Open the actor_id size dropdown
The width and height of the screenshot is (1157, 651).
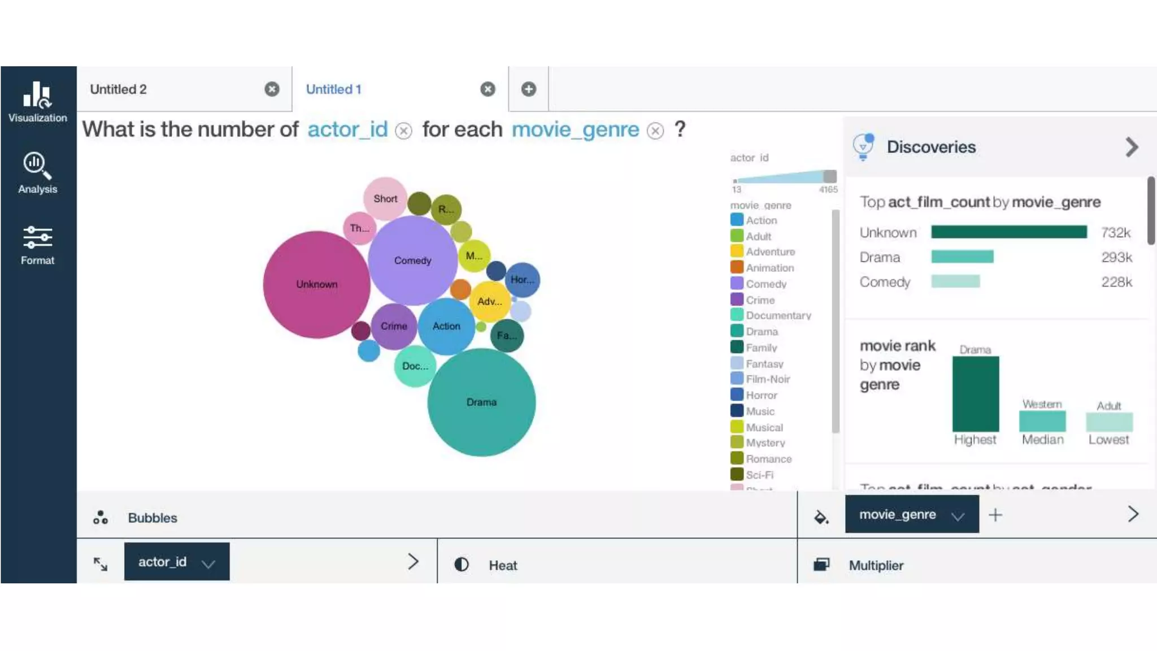coord(208,563)
